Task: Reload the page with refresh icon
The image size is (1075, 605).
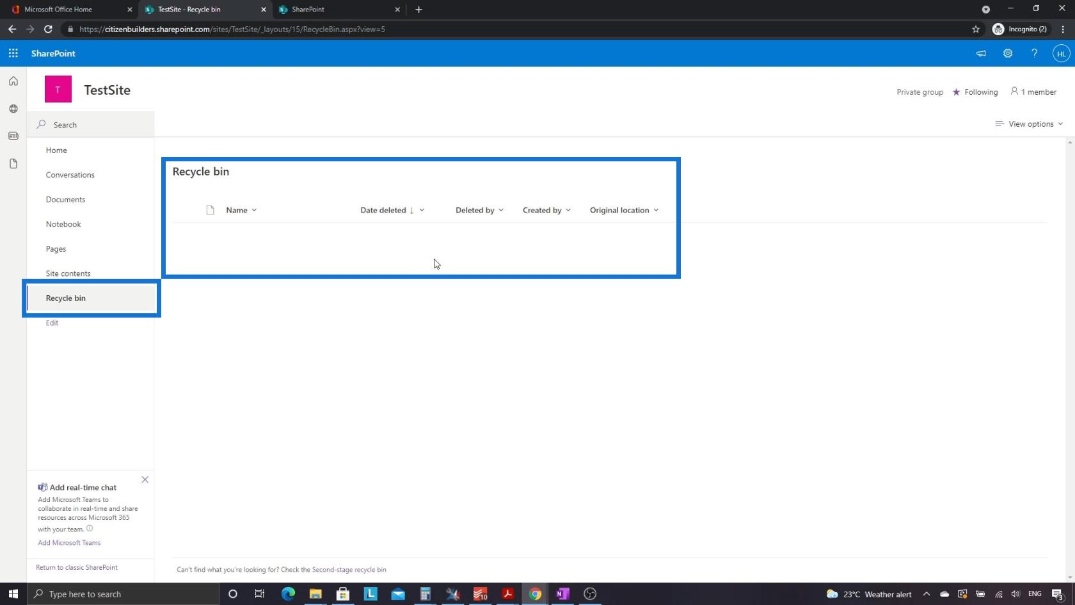Action: click(48, 29)
